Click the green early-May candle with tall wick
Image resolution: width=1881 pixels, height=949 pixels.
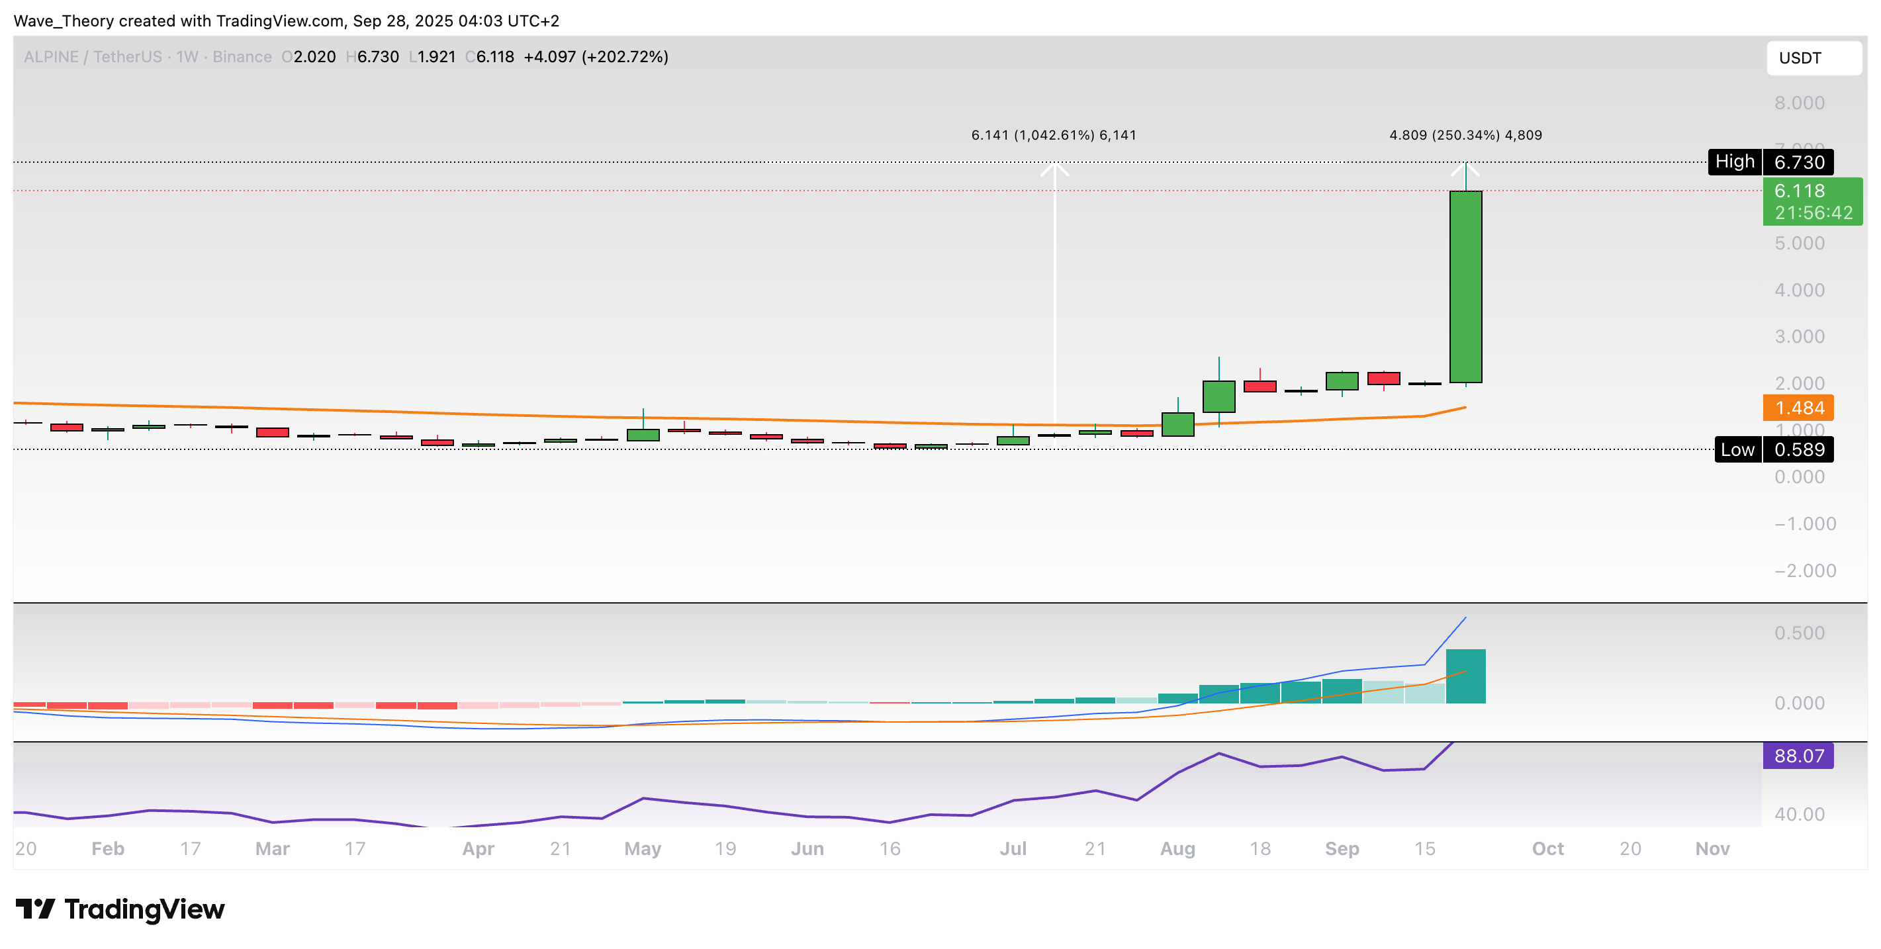pyautogui.click(x=643, y=434)
